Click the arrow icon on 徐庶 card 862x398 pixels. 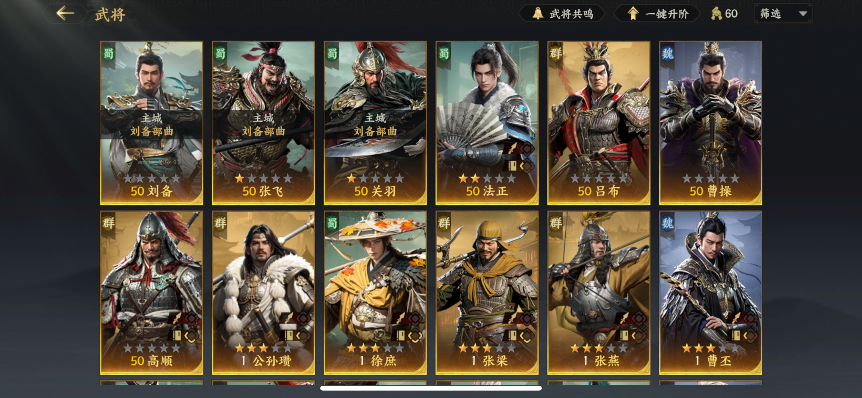coord(400,318)
